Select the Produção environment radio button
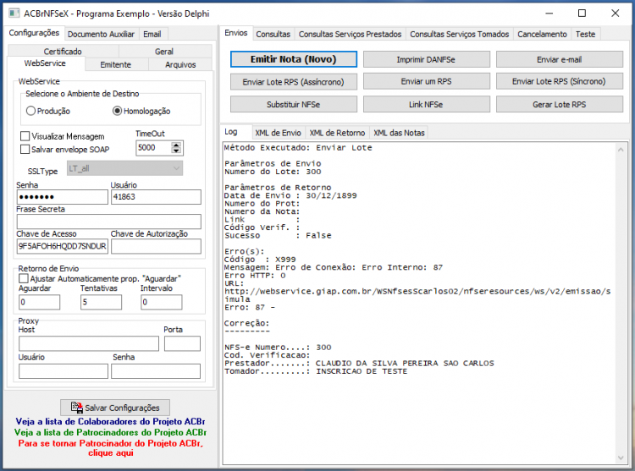The width and height of the screenshot is (635, 471). [x=30, y=111]
